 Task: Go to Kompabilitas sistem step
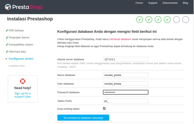point(21,44)
